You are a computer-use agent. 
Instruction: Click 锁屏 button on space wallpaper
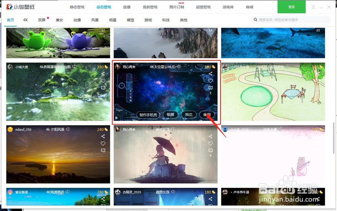pos(171,115)
